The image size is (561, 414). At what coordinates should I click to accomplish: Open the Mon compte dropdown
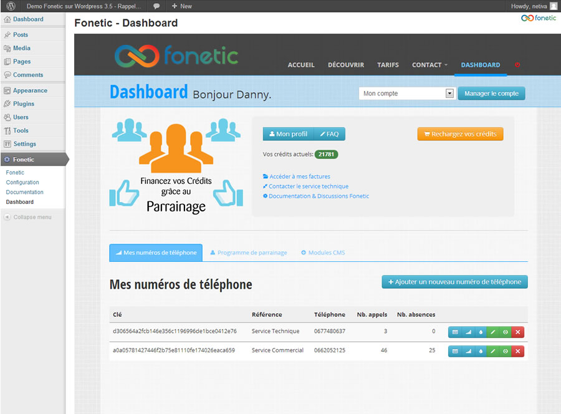[407, 94]
